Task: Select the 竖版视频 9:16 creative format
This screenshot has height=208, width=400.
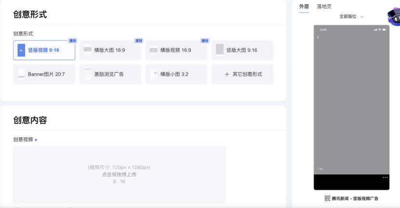Action: pos(44,50)
